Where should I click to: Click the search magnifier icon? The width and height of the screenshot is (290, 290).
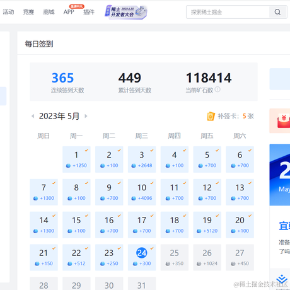click(277, 12)
